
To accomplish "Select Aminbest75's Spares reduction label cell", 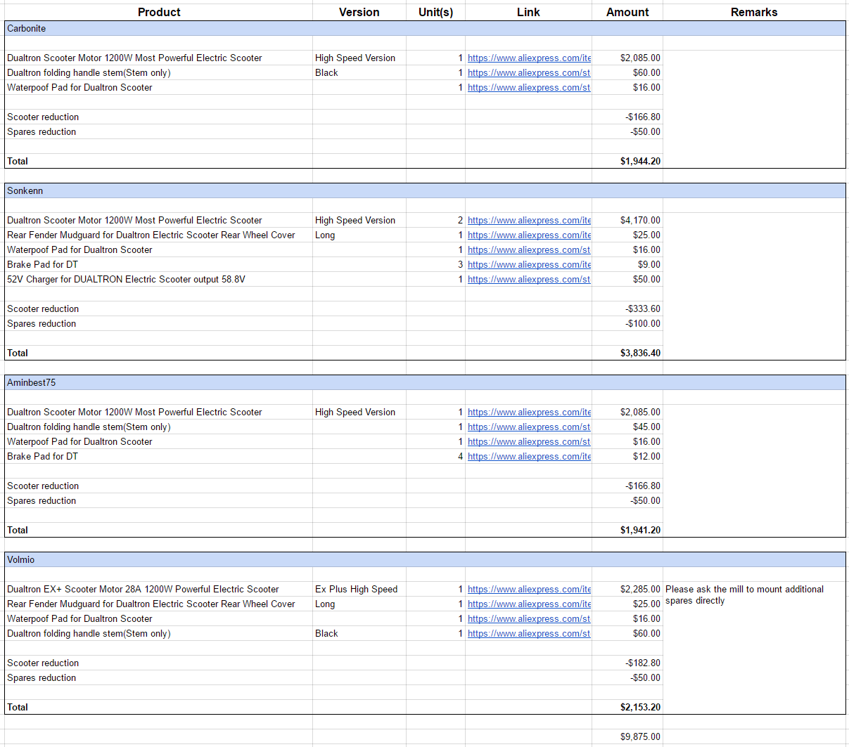I will (159, 500).
